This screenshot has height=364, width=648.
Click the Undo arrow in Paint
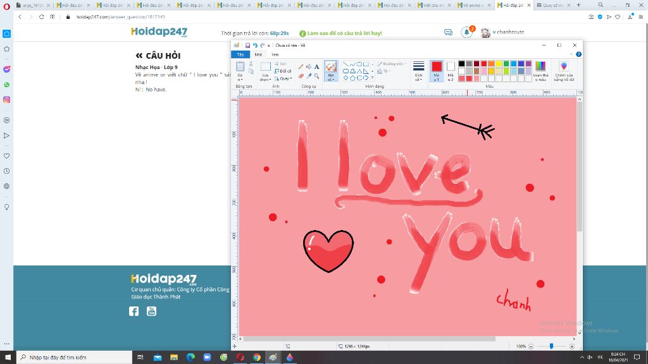click(255, 45)
